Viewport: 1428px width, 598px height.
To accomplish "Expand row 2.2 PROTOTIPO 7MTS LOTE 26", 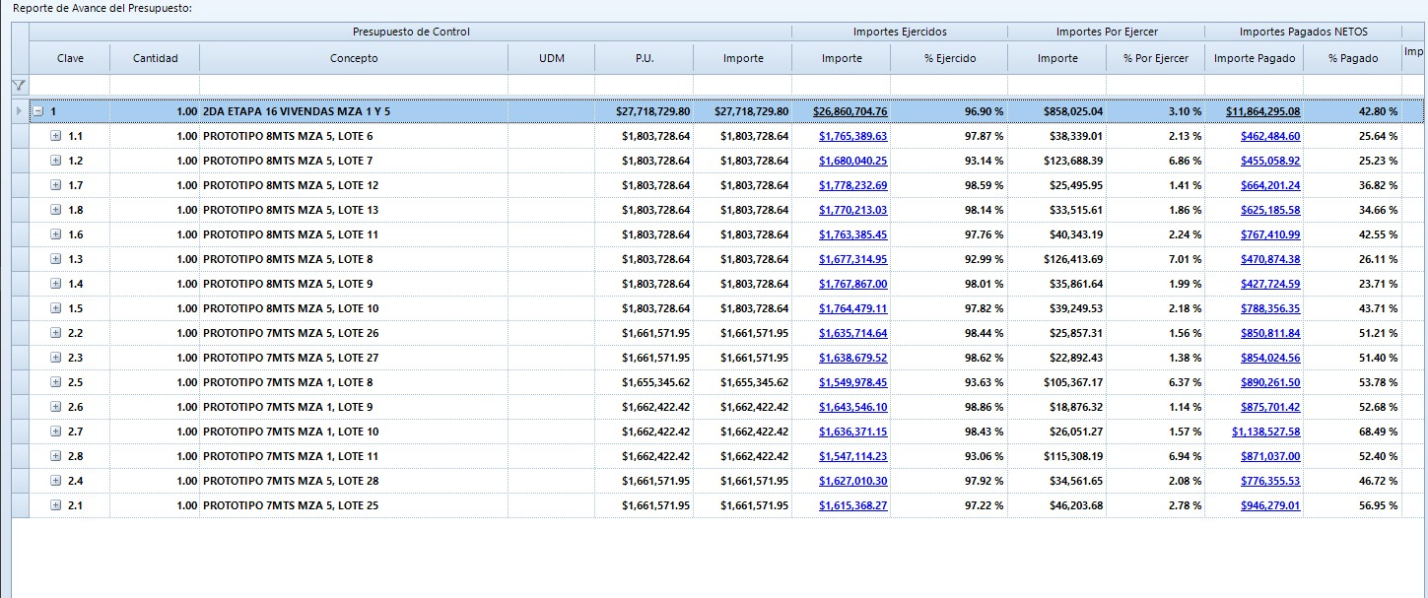I will (55, 333).
